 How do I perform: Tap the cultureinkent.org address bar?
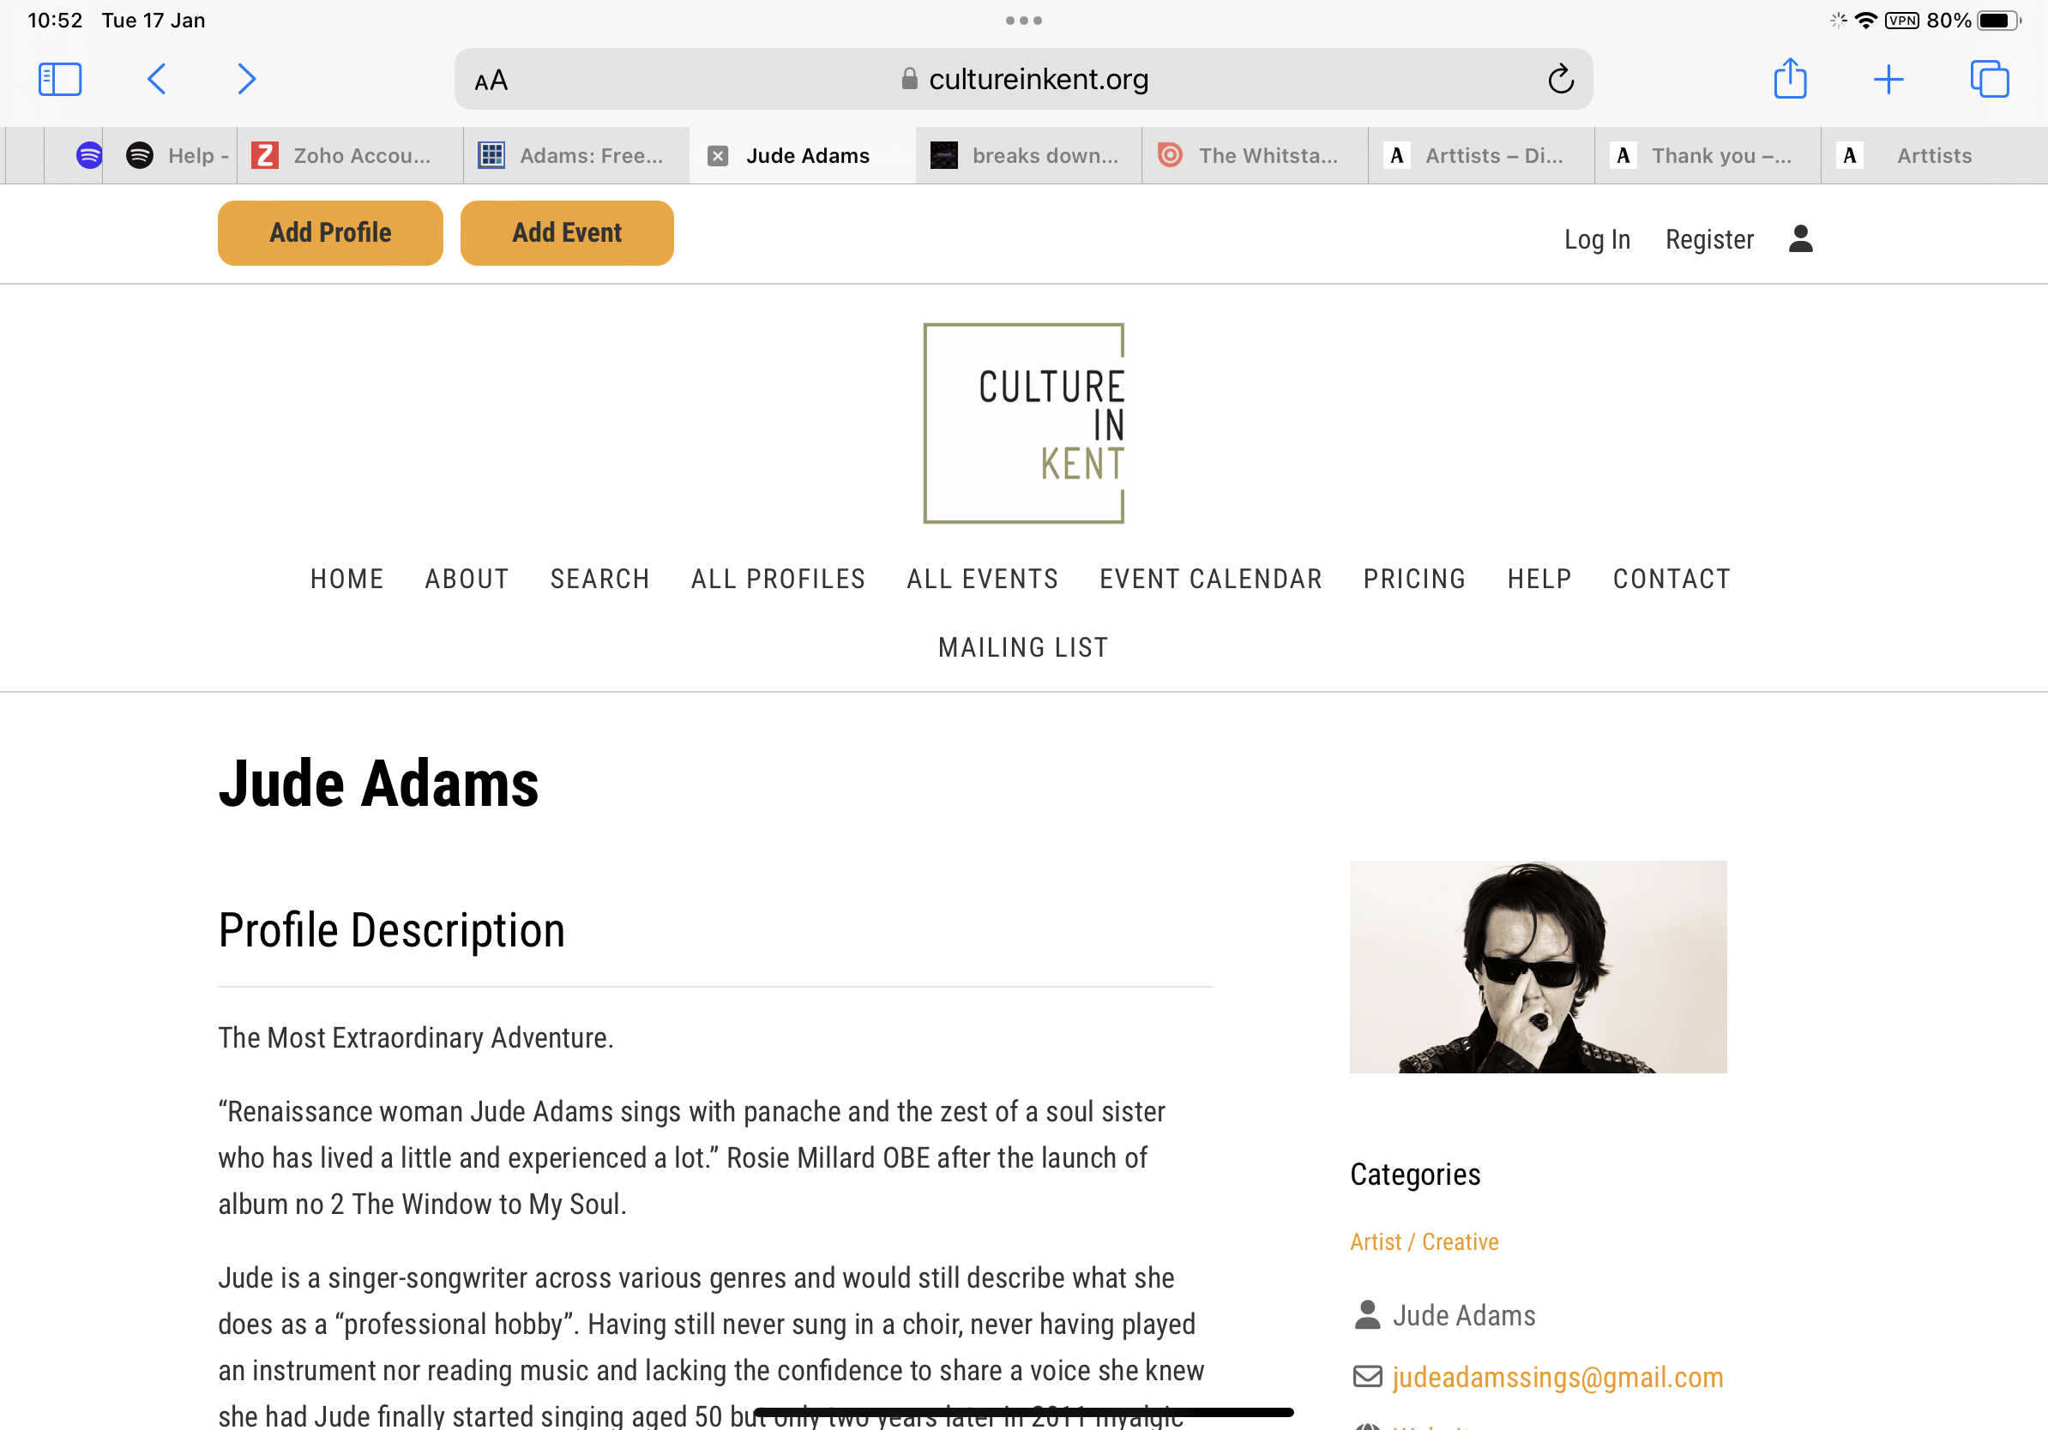[x=1023, y=80]
